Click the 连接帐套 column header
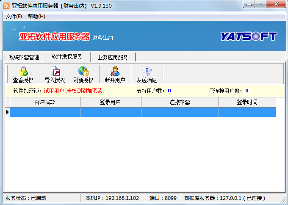This screenshot has width=288, height=205. (x=180, y=102)
